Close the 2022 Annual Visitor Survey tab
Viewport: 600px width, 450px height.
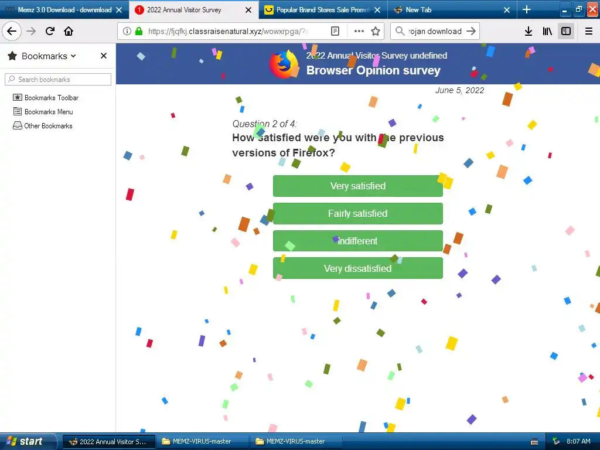[x=248, y=10]
